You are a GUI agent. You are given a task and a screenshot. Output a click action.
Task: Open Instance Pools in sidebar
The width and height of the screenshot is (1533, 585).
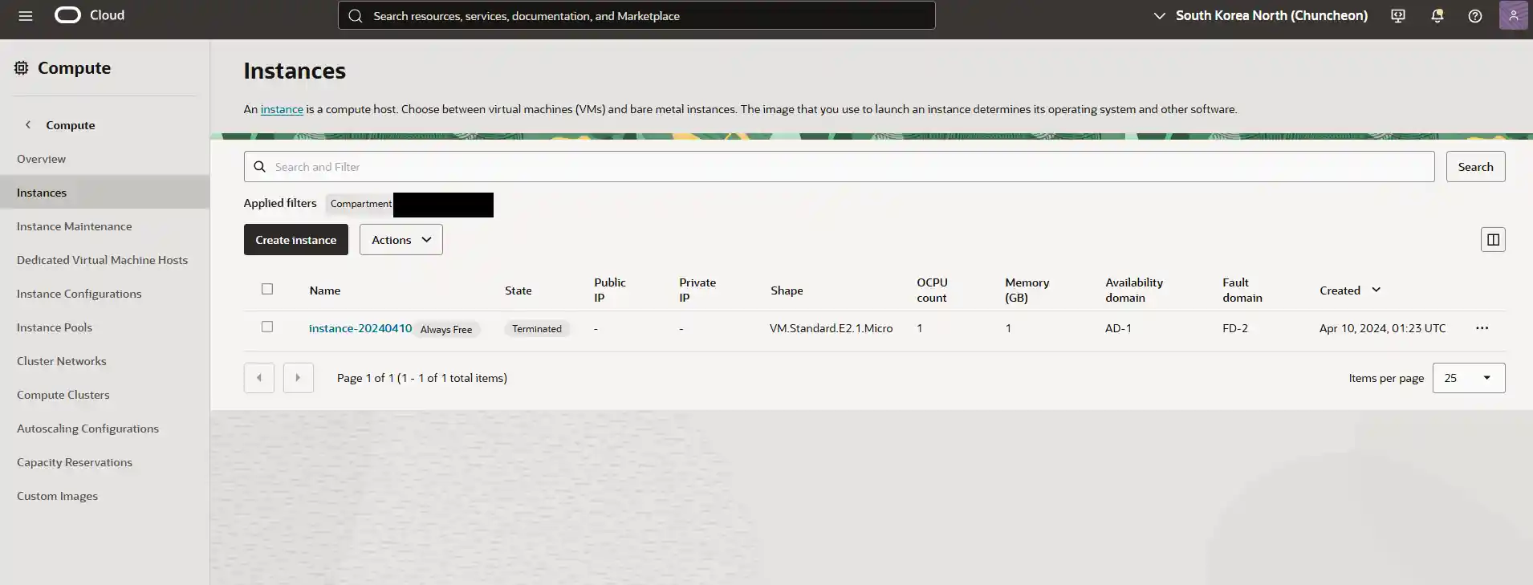[x=55, y=327]
